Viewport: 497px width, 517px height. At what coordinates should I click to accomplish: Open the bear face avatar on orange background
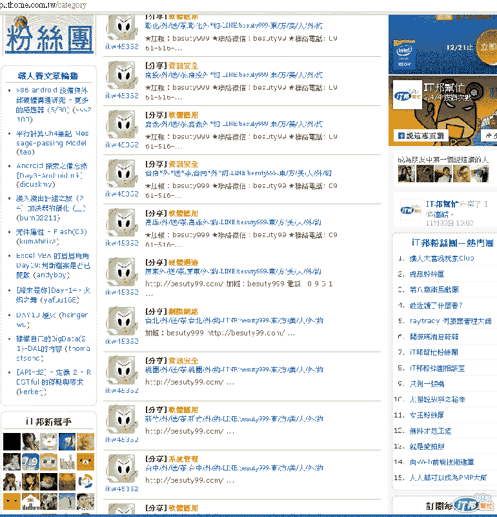tap(85, 461)
